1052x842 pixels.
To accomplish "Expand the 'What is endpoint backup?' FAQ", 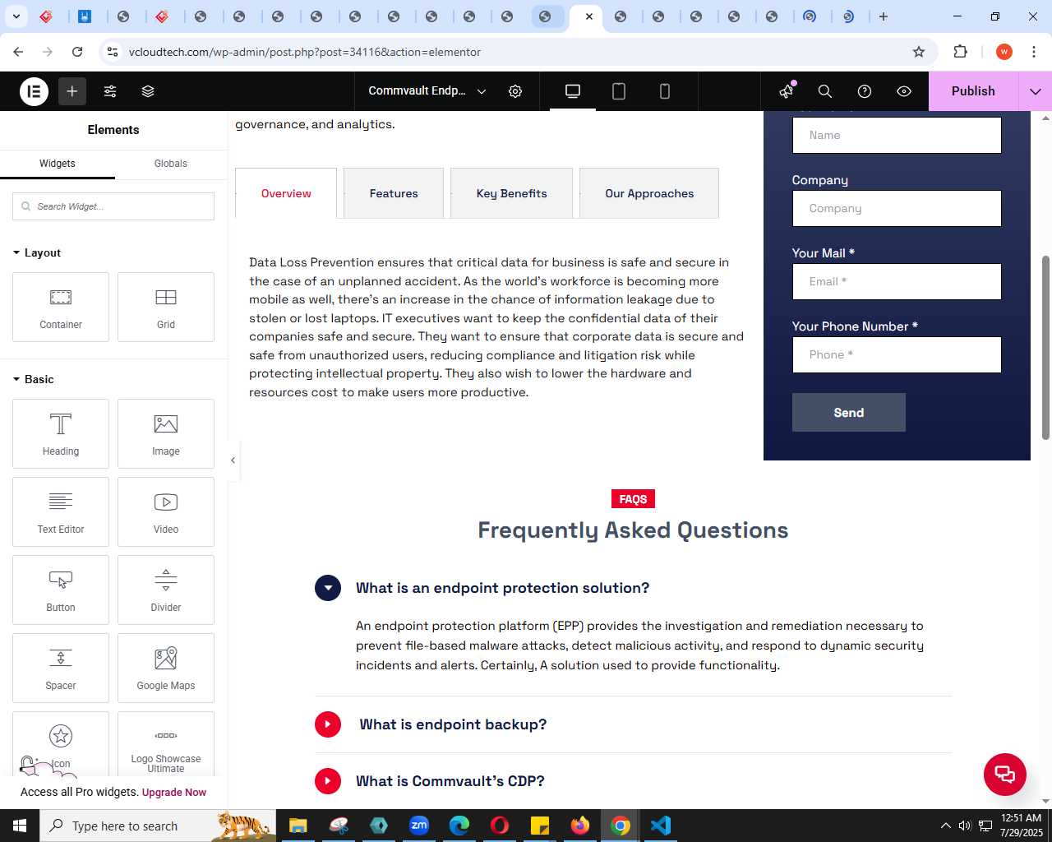I will pos(328,724).
